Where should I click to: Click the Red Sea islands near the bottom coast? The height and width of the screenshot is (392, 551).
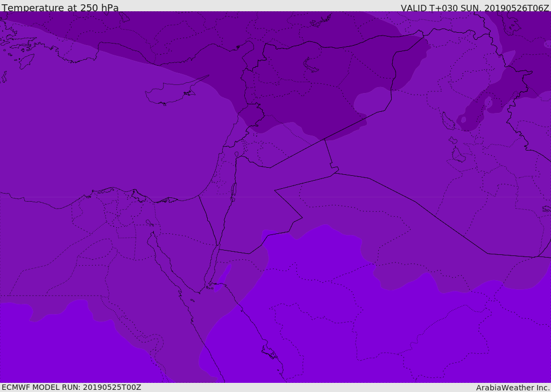pos(269,352)
